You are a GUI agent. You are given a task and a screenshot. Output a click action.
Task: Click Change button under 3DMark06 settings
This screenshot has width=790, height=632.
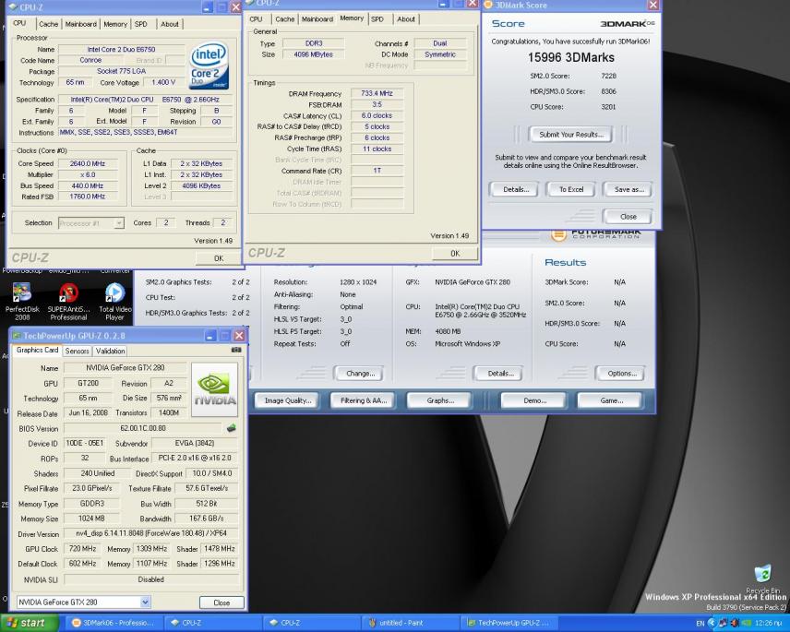click(x=360, y=374)
